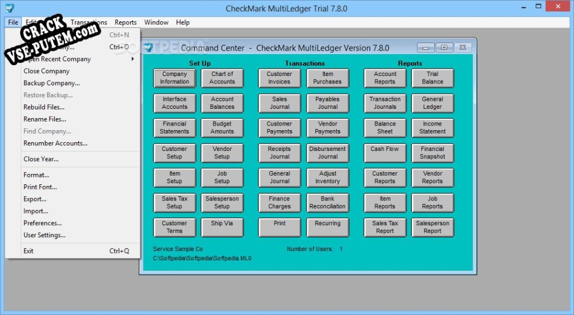Click the CheckMark app icon in title bar
574x315 pixels.
[9, 9]
